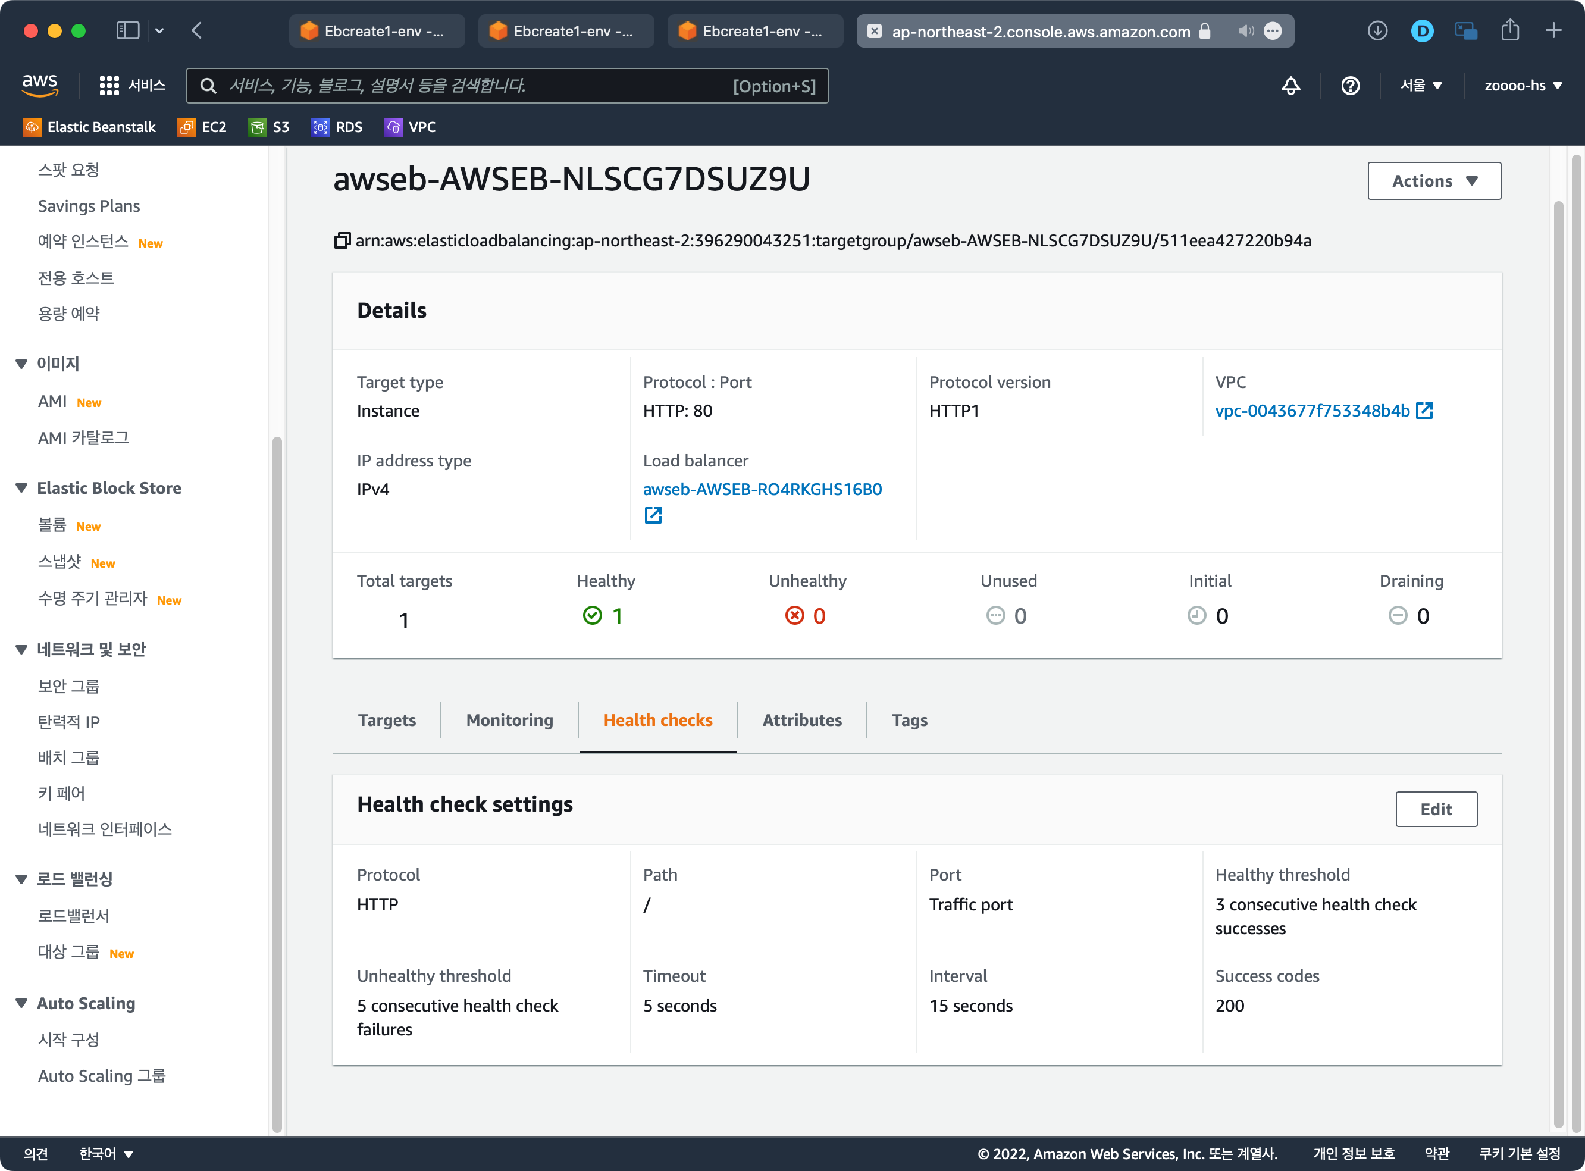1585x1171 pixels.
Task: Click the notifications bell icon
Action: pos(1291,86)
